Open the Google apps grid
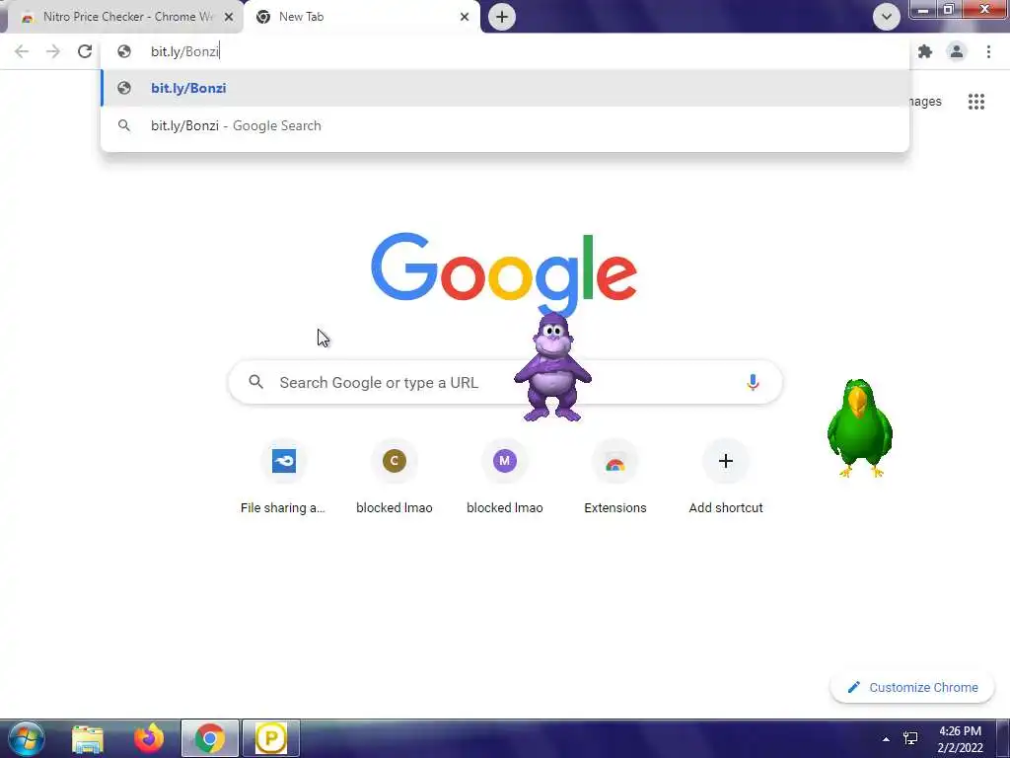Image resolution: width=1010 pixels, height=758 pixels. pyautogui.click(x=975, y=102)
